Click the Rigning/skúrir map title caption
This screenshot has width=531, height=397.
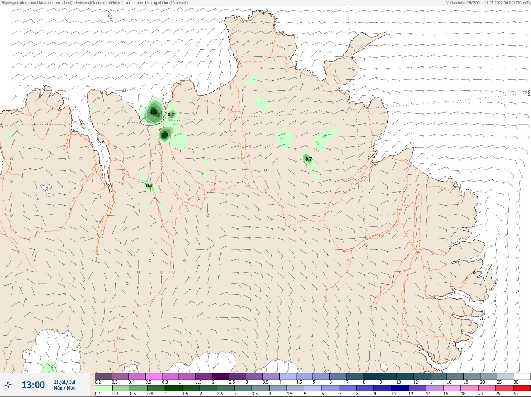[95, 3]
